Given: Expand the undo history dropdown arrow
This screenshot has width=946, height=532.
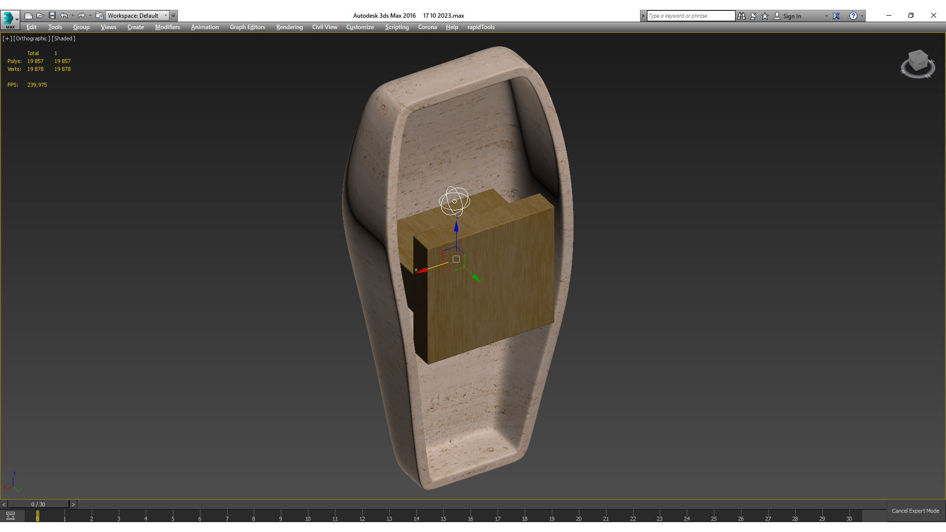Looking at the screenshot, I should (x=72, y=16).
